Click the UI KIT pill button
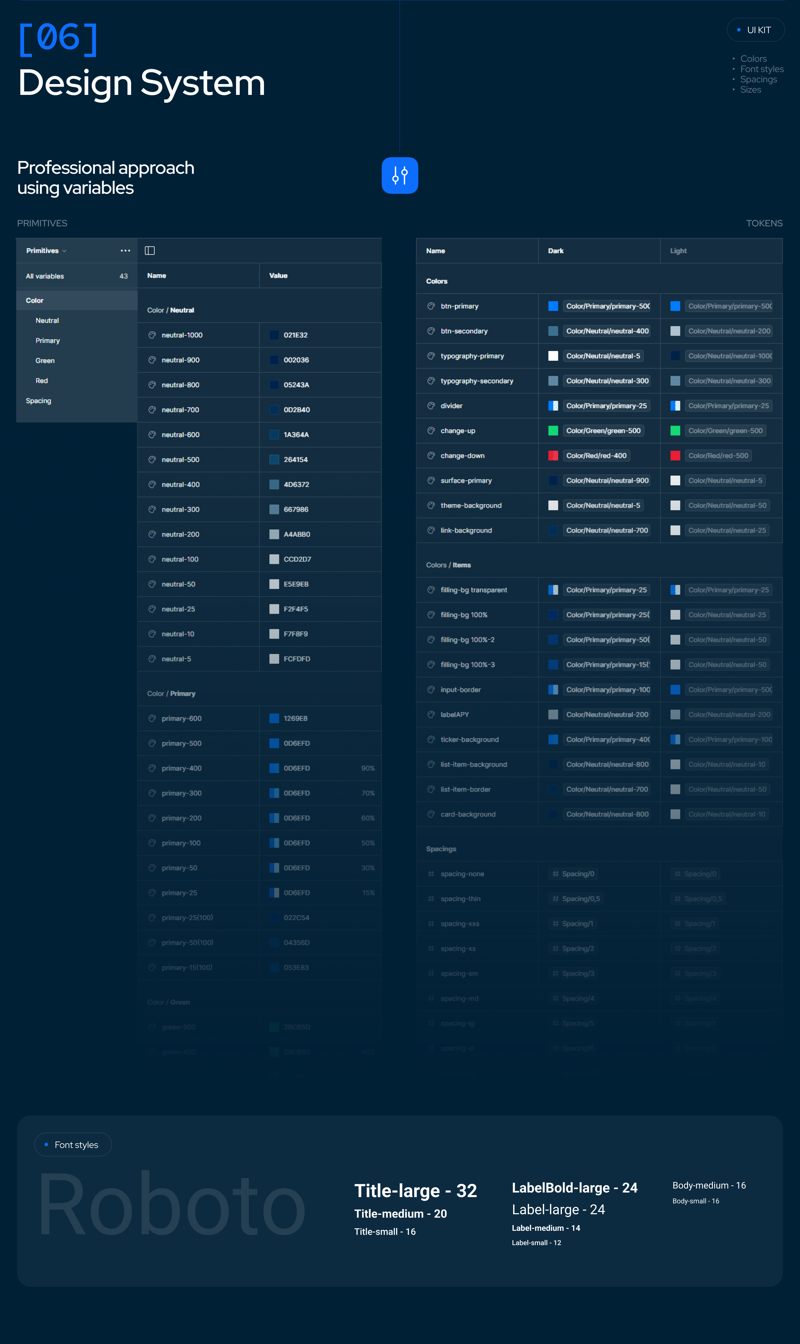Screen dimensions: 800x1344 pyautogui.click(x=755, y=30)
